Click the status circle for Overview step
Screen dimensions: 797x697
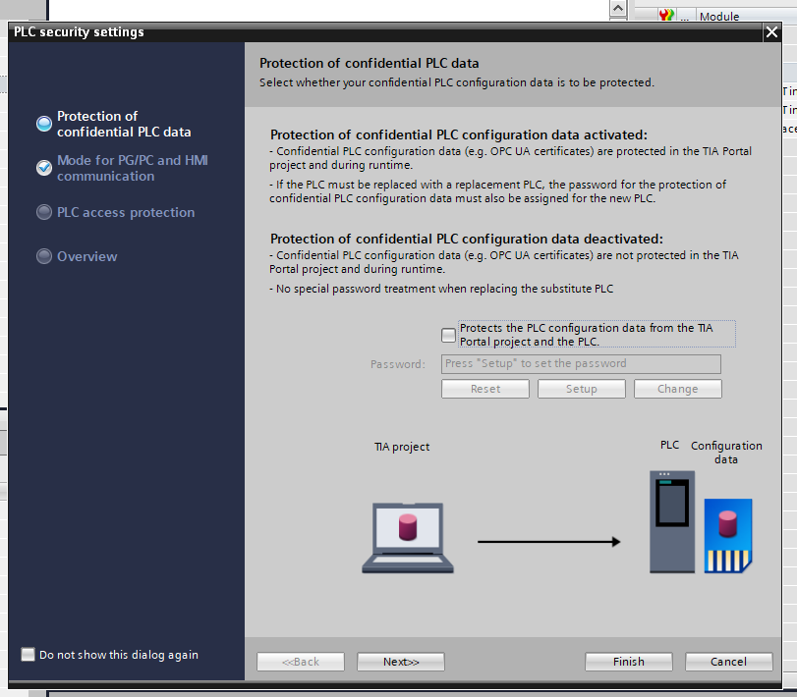coord(44,256)
